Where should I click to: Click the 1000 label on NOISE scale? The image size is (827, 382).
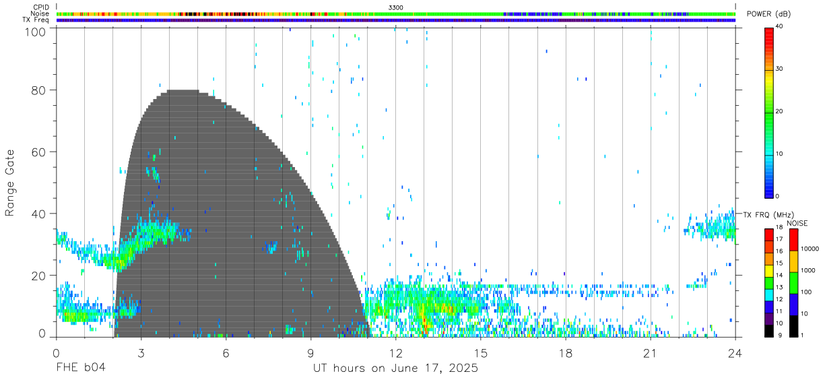[x=807, y=270]
